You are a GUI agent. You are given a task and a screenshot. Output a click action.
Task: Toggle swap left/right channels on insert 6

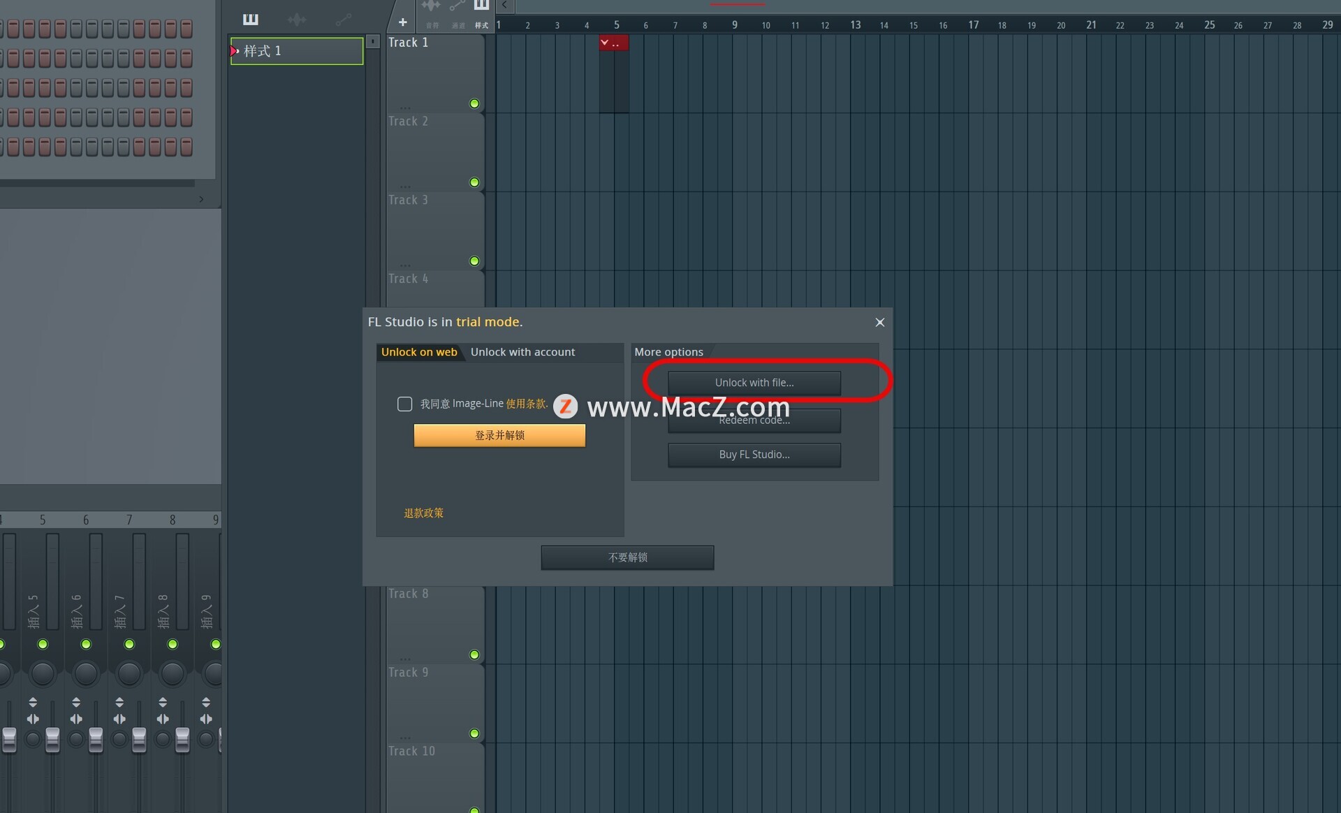click(x=76, y=719)
